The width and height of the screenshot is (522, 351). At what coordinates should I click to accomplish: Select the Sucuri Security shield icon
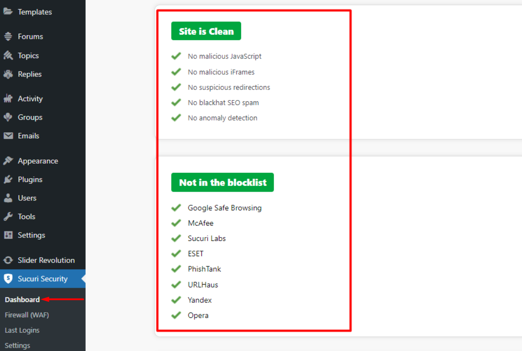tap(8, 279)
